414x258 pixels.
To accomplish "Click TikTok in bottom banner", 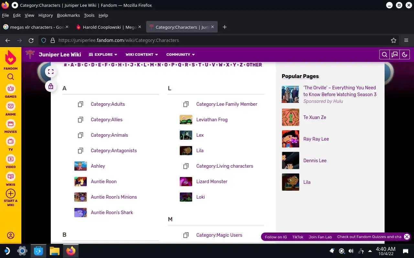I will (298, 237).
